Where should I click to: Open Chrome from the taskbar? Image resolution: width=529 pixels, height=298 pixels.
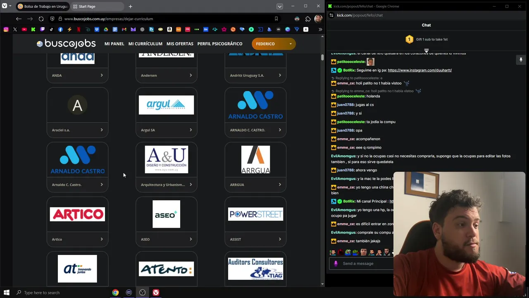(x=115, y=293)
